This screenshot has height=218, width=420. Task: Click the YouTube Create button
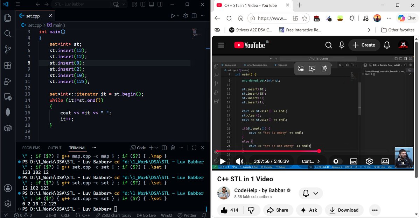(364, 45)
